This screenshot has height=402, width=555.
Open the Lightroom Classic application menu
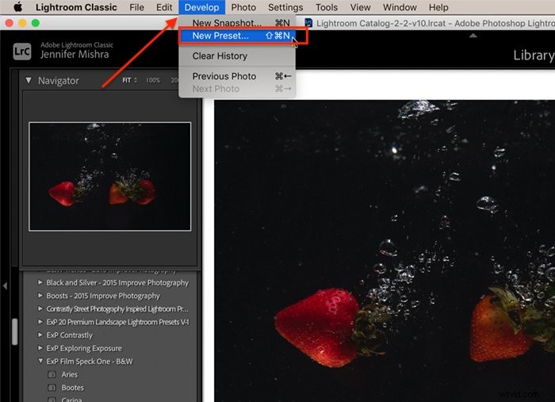pyautogui.click(x=76, y=7)
